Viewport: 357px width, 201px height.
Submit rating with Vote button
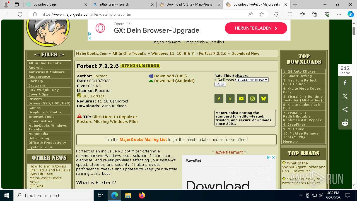pyautogui.click(x=220, y=84)
